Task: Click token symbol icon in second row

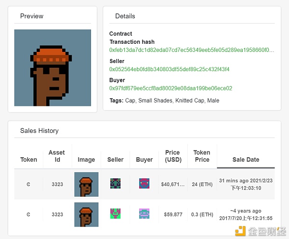Action: (28, 214)
